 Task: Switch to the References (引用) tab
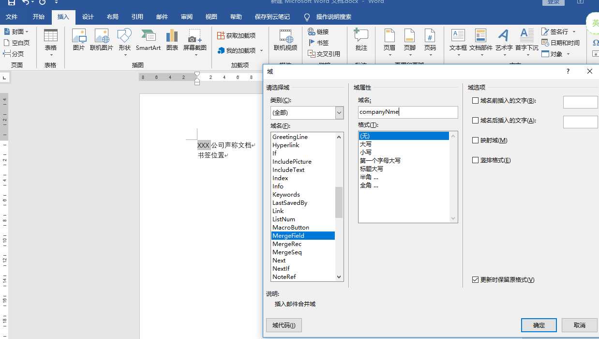point(137,17)
